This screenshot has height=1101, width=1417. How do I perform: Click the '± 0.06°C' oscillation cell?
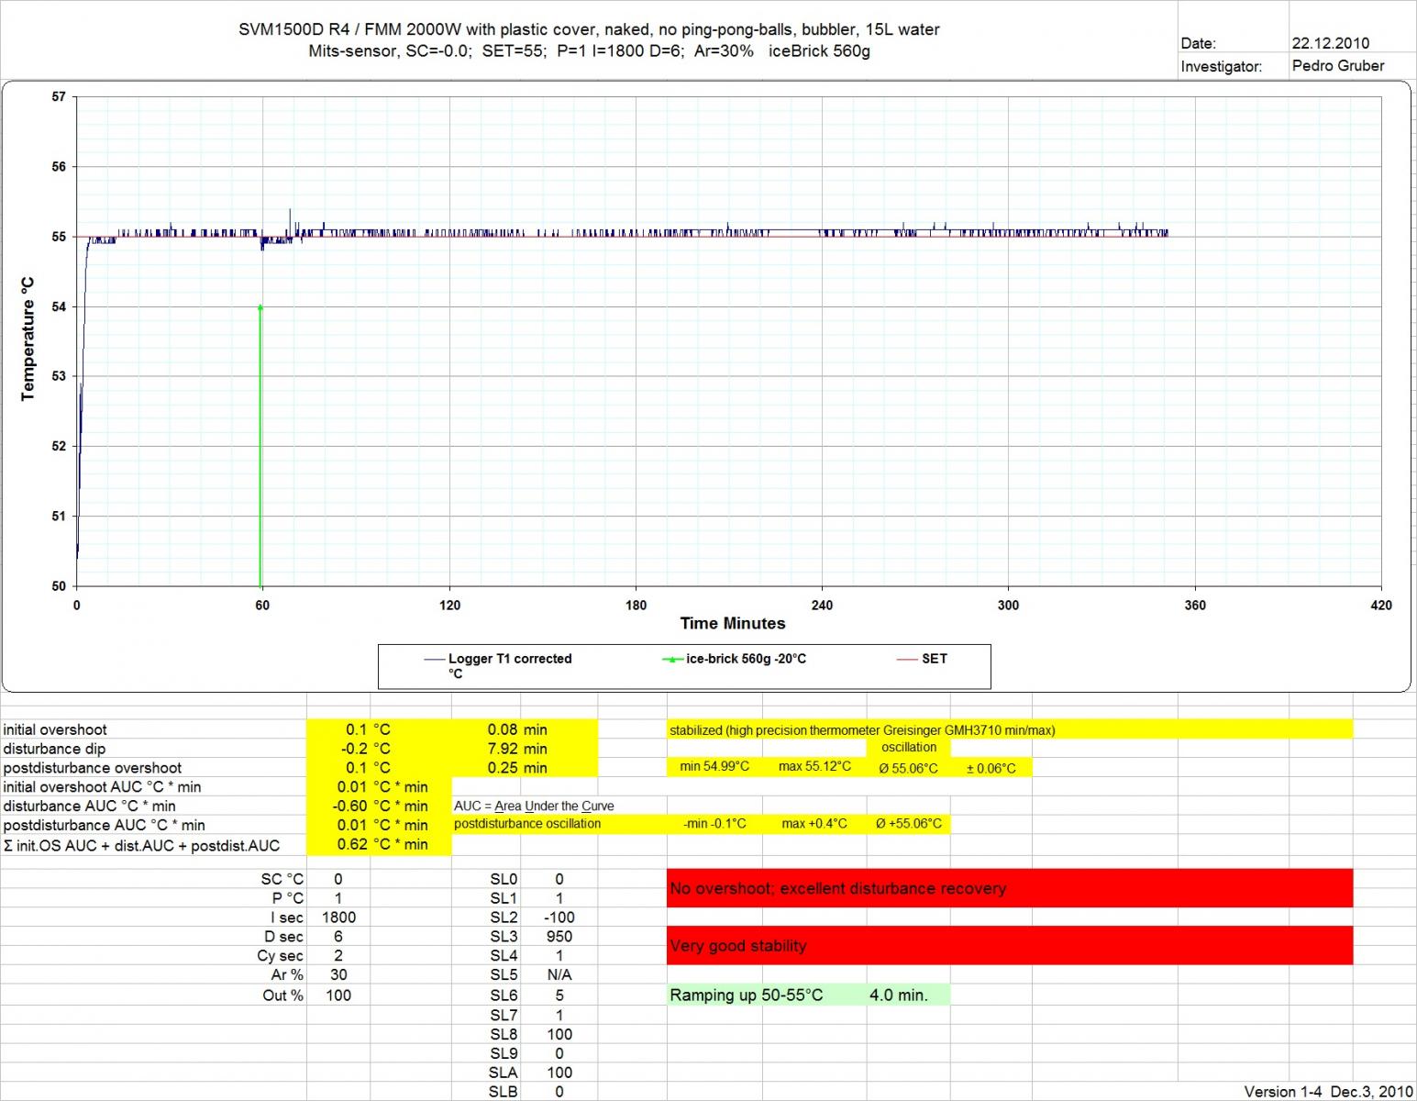pyautogui.click(x=991, y=768)
